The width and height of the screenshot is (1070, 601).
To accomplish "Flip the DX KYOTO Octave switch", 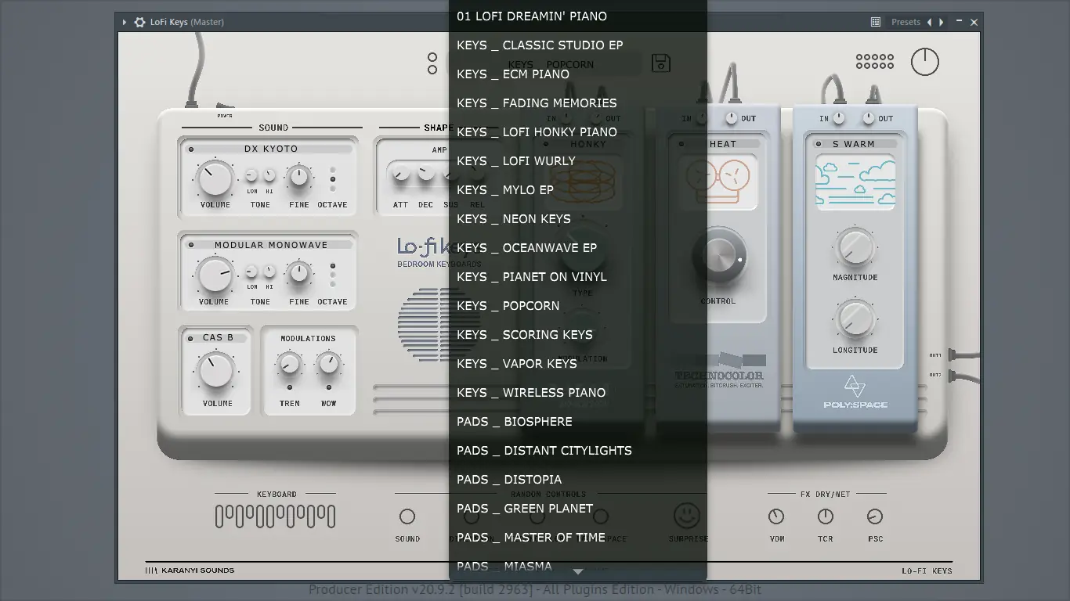I will (x=333, y=179).
